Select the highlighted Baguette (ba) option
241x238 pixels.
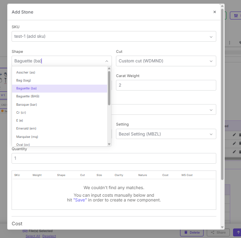coord(27,88)
